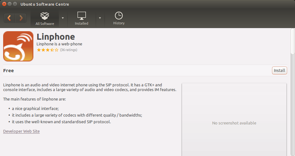The height and width of the screenshot is (156, 295).
Task: Expand the Installed dropdown arrow
Action: coord(100,18)
